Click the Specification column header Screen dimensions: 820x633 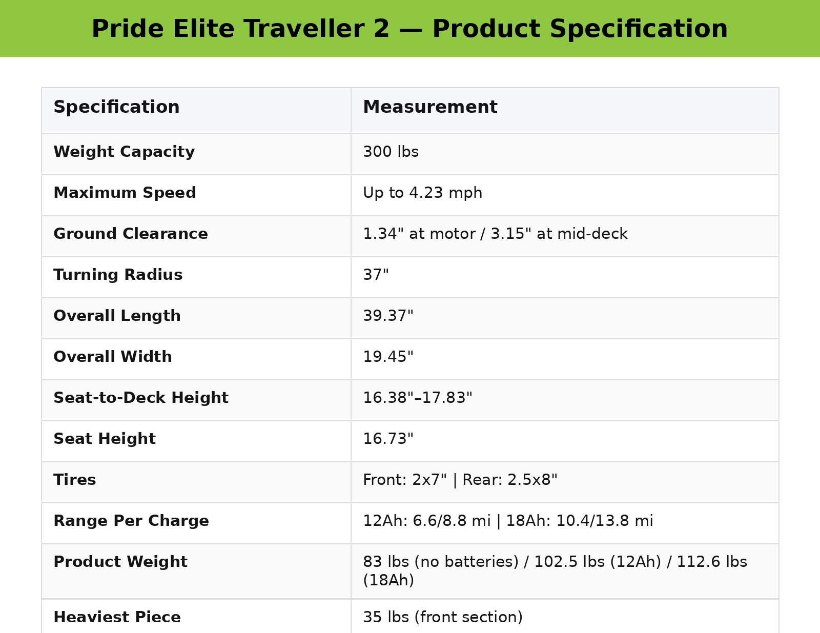[x=116, y=108]
